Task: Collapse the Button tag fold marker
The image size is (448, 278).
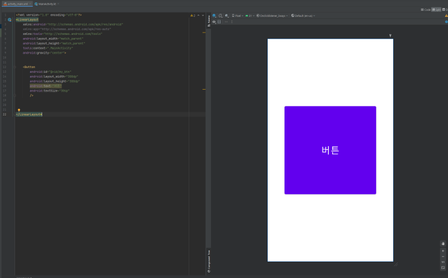Action: pyautogui.click(x=16, y=67)
